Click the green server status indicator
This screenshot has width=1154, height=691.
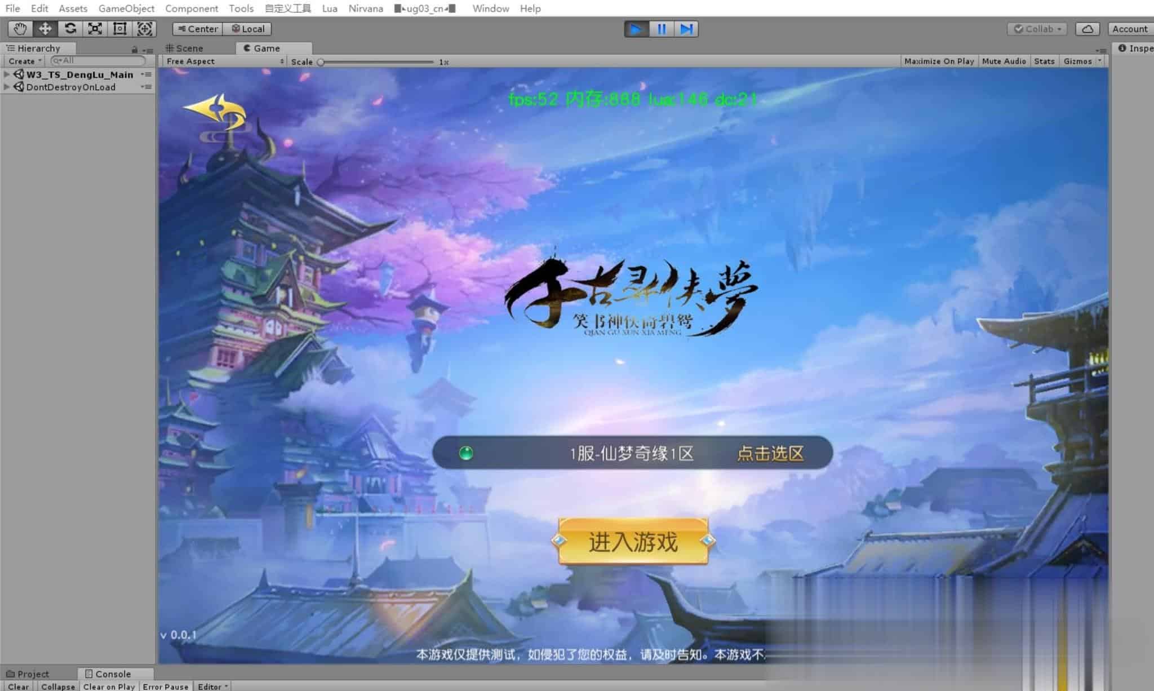(x=466, y=453)
